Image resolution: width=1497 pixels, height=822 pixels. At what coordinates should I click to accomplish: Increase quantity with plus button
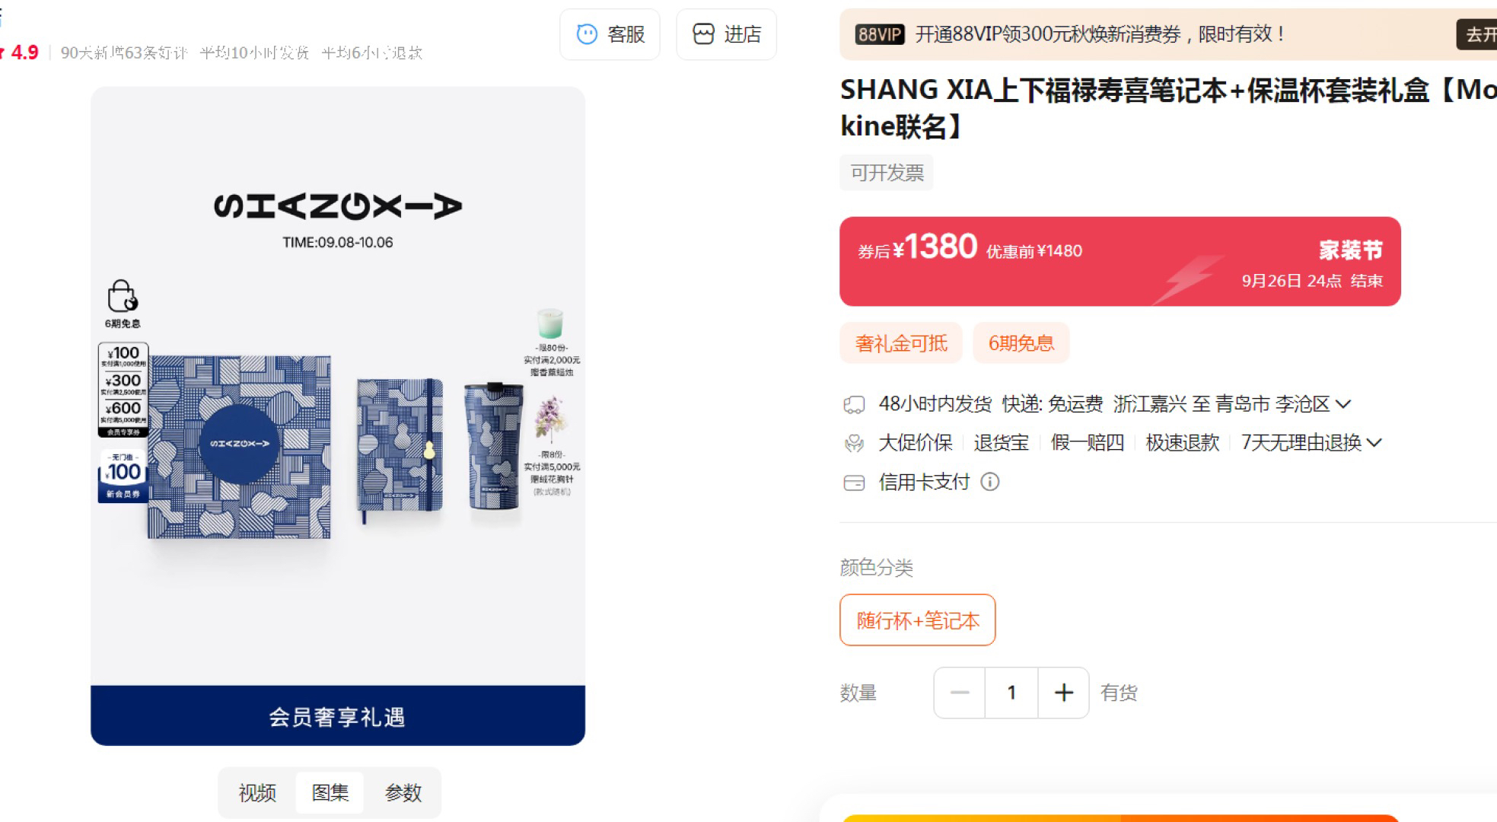pos(1063,693)
